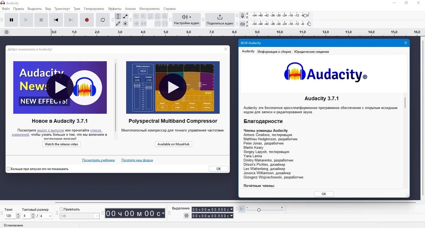The height and width of the screenshot is (228, 425).
Task: Enable the Привязать snap checkbox
Action: 62,209
